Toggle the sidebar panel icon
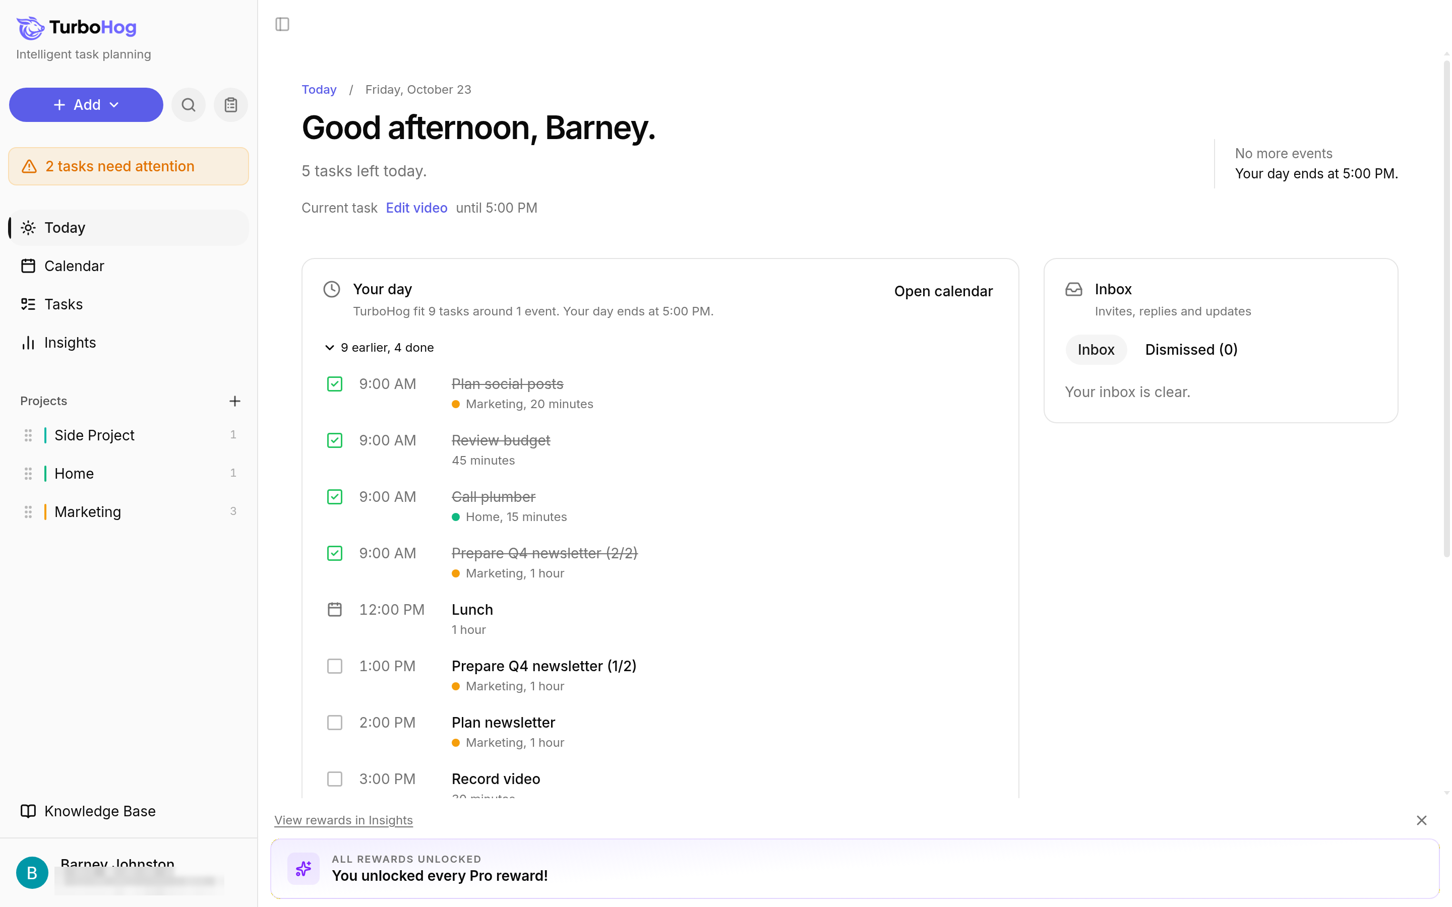This screenshot has height=907, width=1452. click(282, 25)
